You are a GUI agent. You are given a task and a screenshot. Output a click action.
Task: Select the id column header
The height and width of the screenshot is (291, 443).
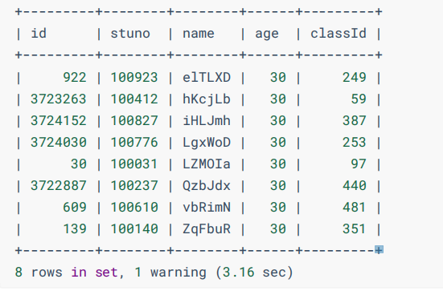click(x=39, y=34)
